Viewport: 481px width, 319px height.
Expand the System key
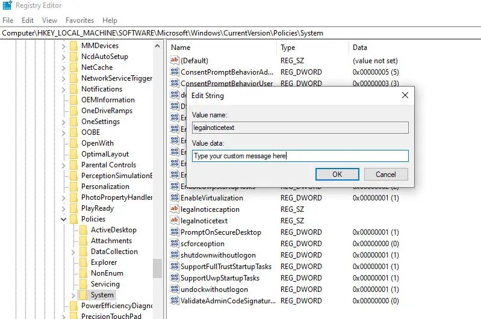click(x=73, y=295)
